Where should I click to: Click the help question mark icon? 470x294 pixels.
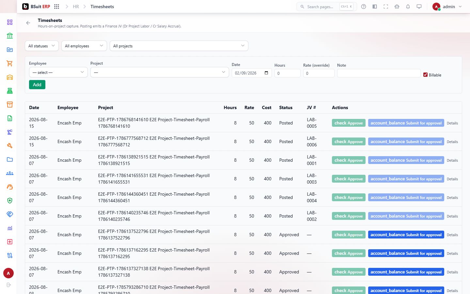(x=364, y=7)
